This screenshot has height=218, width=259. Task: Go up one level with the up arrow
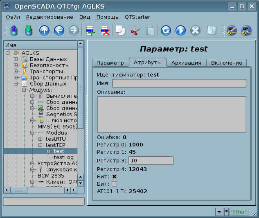click(x=44, y=31)
